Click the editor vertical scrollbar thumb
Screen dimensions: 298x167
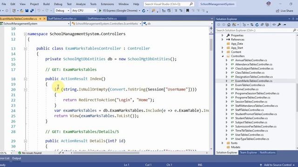coord(211,45)
